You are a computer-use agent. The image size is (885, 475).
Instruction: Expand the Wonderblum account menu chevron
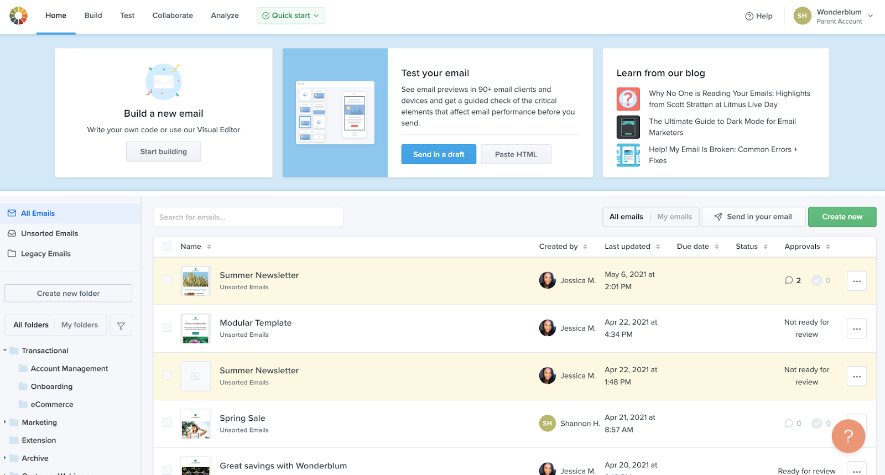tap(870, 16)
